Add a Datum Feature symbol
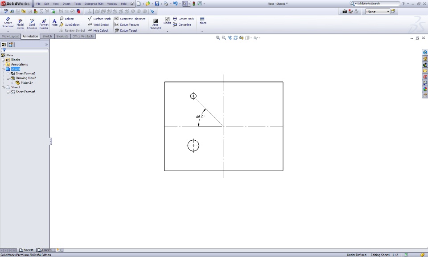Image resolution: width=428 pixels, height=257 pixels. click(127, 24)
